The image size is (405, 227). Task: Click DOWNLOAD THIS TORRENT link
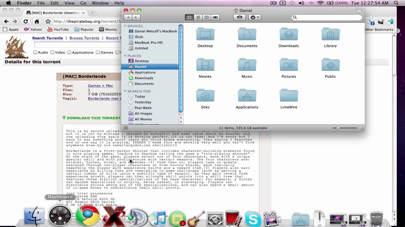[93, 118]
